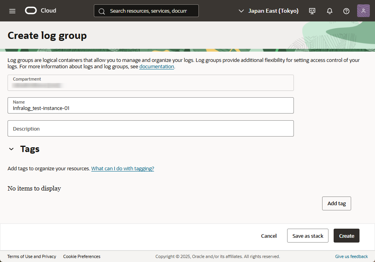375x262 pixels.
Task: Click into the Description field
Action: pyautogui.click(x=150, y=129)
